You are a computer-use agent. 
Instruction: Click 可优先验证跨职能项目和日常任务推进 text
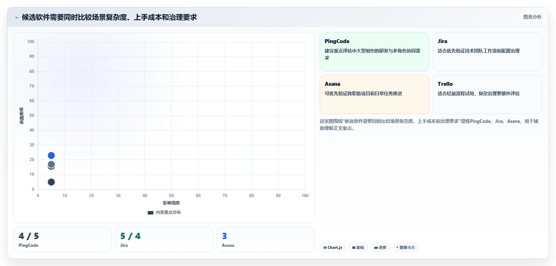click(x=363, y=93)
